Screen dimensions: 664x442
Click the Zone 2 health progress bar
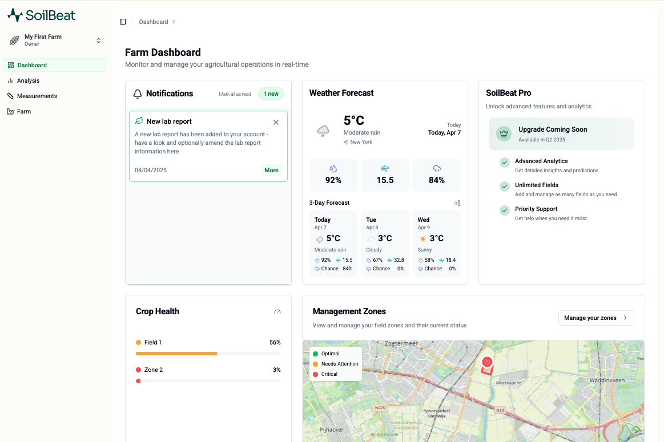click(x=208, y=381)
